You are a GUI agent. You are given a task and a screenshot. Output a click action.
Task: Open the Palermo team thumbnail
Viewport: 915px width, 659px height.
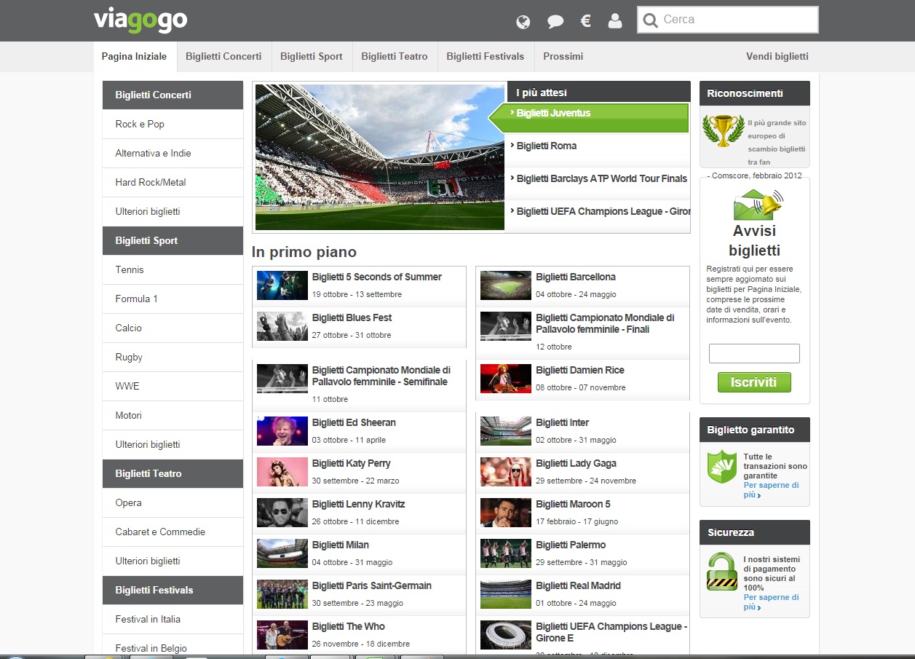pos(506,553)
